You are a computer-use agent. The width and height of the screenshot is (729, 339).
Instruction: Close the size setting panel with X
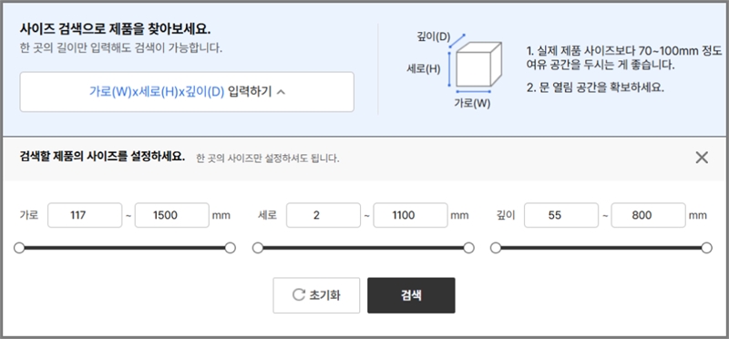[702, 158]
